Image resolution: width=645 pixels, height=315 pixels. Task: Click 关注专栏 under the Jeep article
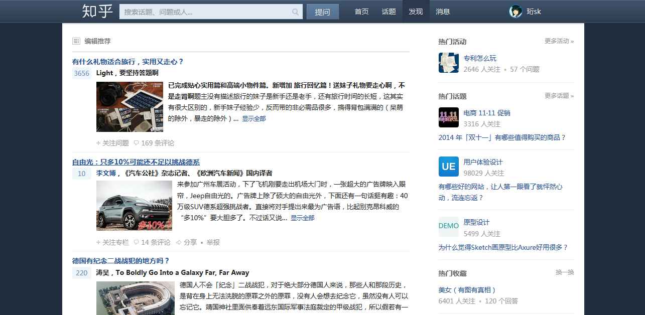112,242
